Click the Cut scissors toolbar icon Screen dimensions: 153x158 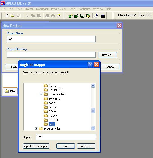pyautogui.click(x=27, y=16)
